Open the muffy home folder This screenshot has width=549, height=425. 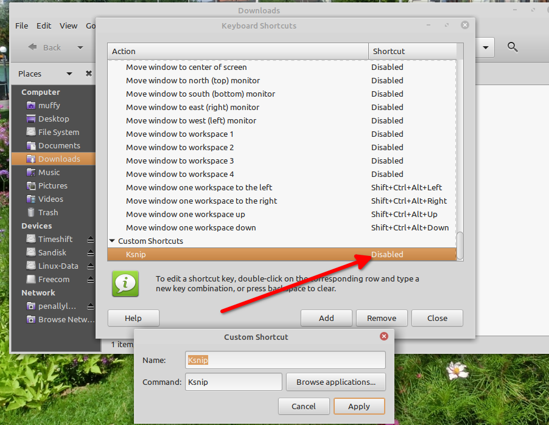[x=31, y=105]
